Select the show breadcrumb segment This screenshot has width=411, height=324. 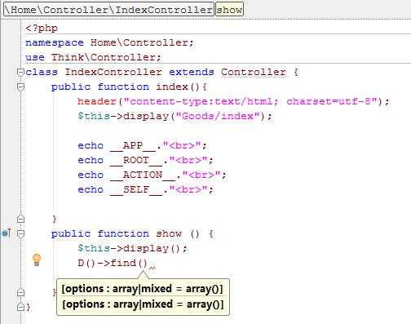point(229,10)
